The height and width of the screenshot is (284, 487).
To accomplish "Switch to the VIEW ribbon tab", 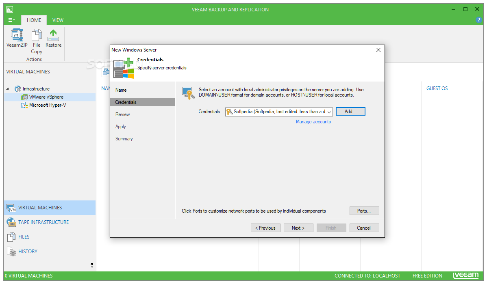I will point(58,20).
